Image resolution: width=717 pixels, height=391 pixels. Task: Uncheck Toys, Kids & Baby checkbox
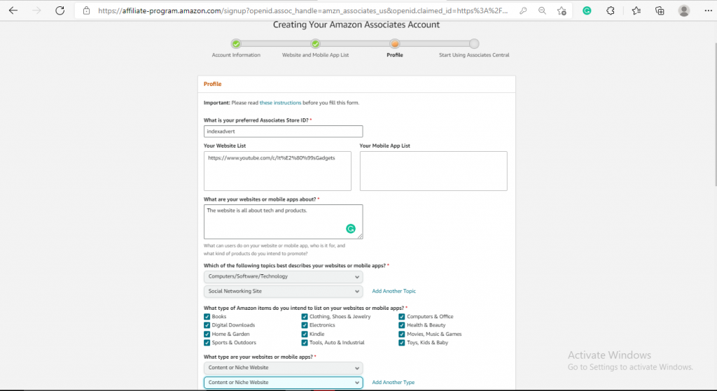[x=401, y=343]
